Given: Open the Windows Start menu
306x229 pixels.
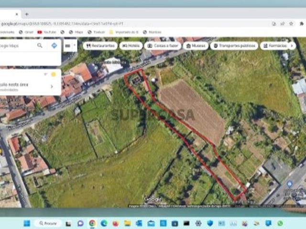Looking at the screenshot, I should (x=27, y=223).
